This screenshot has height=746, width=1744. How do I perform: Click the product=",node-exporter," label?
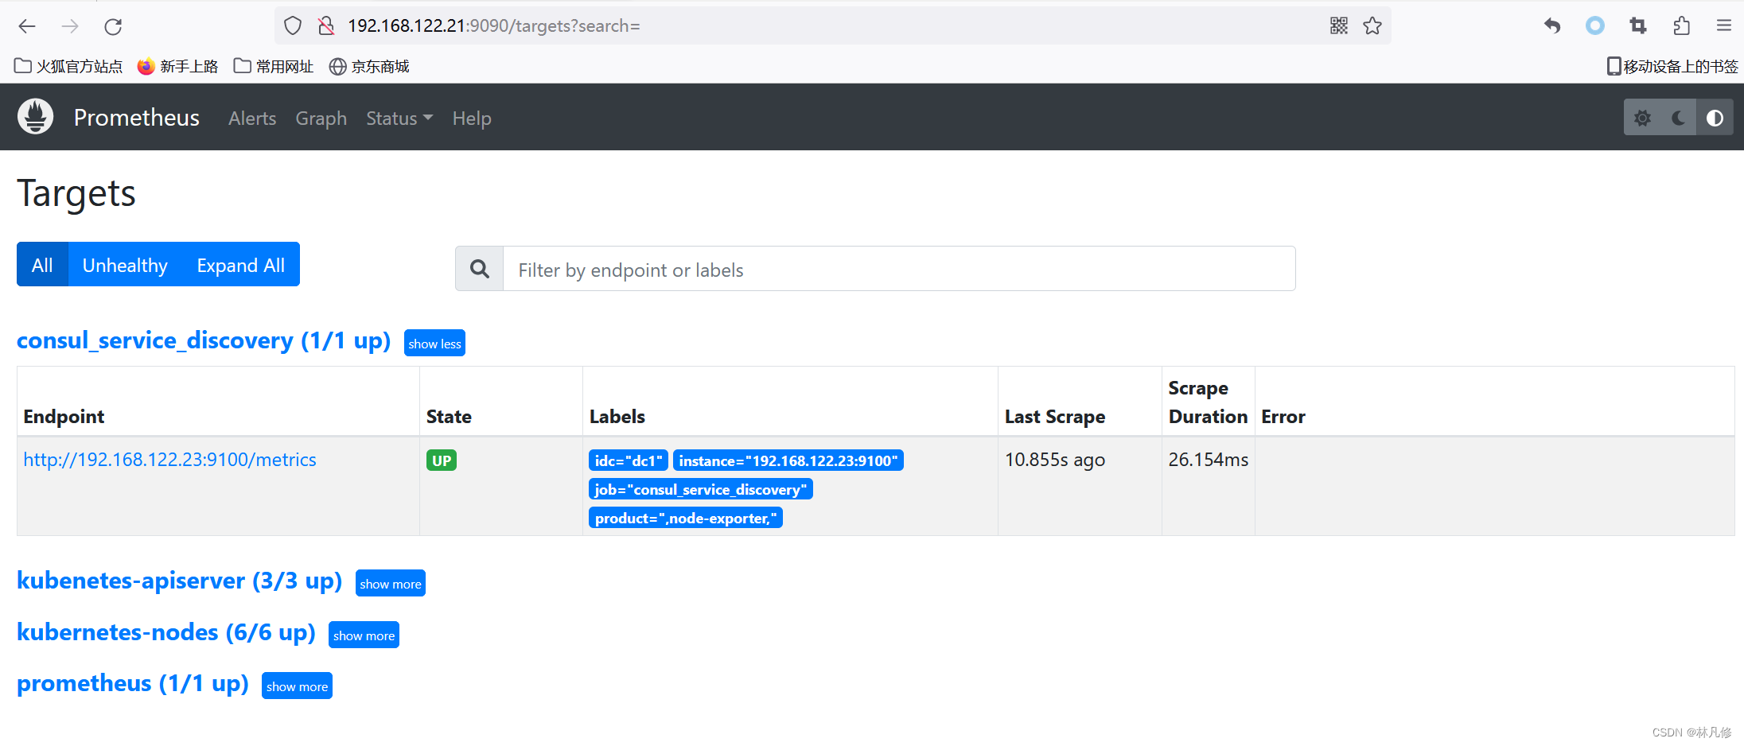(x=686, y=518)
